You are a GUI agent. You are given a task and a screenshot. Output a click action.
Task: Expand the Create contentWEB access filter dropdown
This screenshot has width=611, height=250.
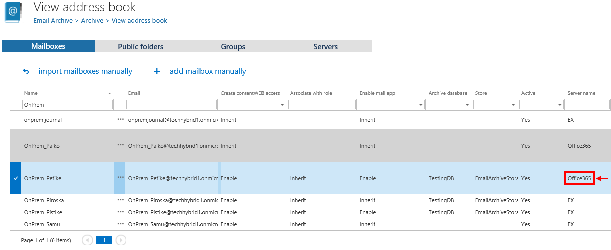[x=282, y=105]
